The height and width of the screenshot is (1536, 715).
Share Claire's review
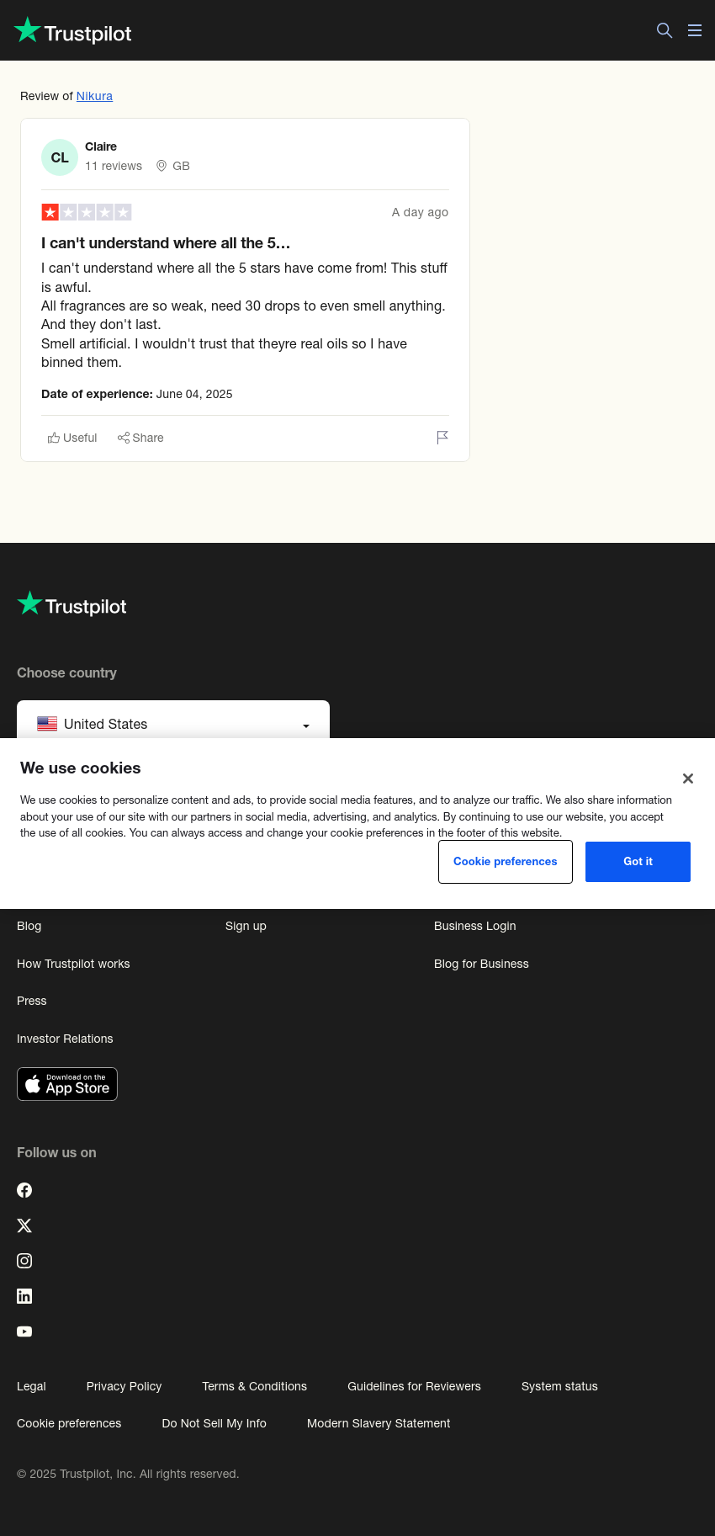point(140,438)
